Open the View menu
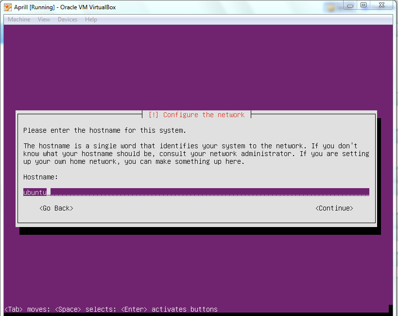Screen dimensions: 398x316 pyautogui.click(x=44, y=19)
